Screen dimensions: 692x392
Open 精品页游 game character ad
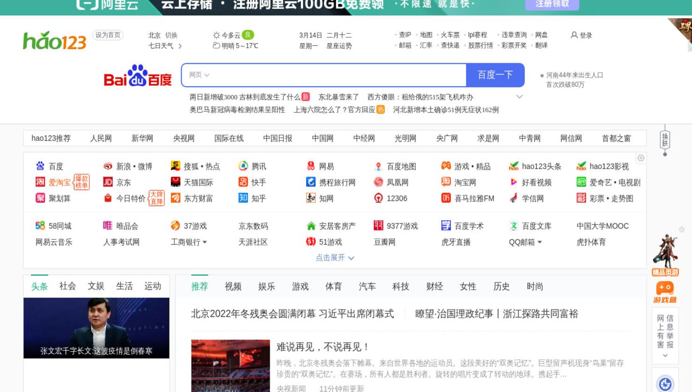665,255
